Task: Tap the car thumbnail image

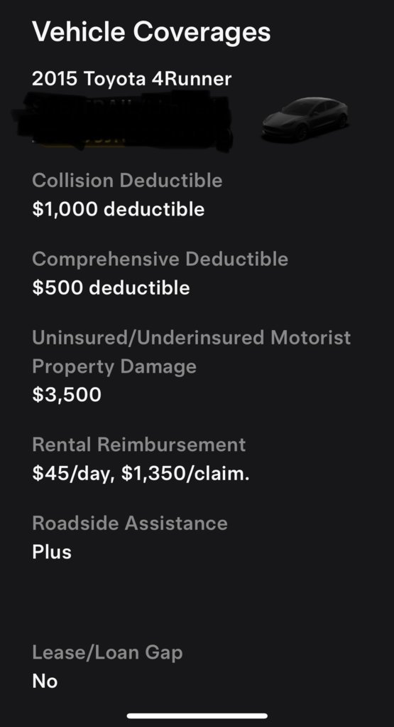Action: [x=306, y=119]
